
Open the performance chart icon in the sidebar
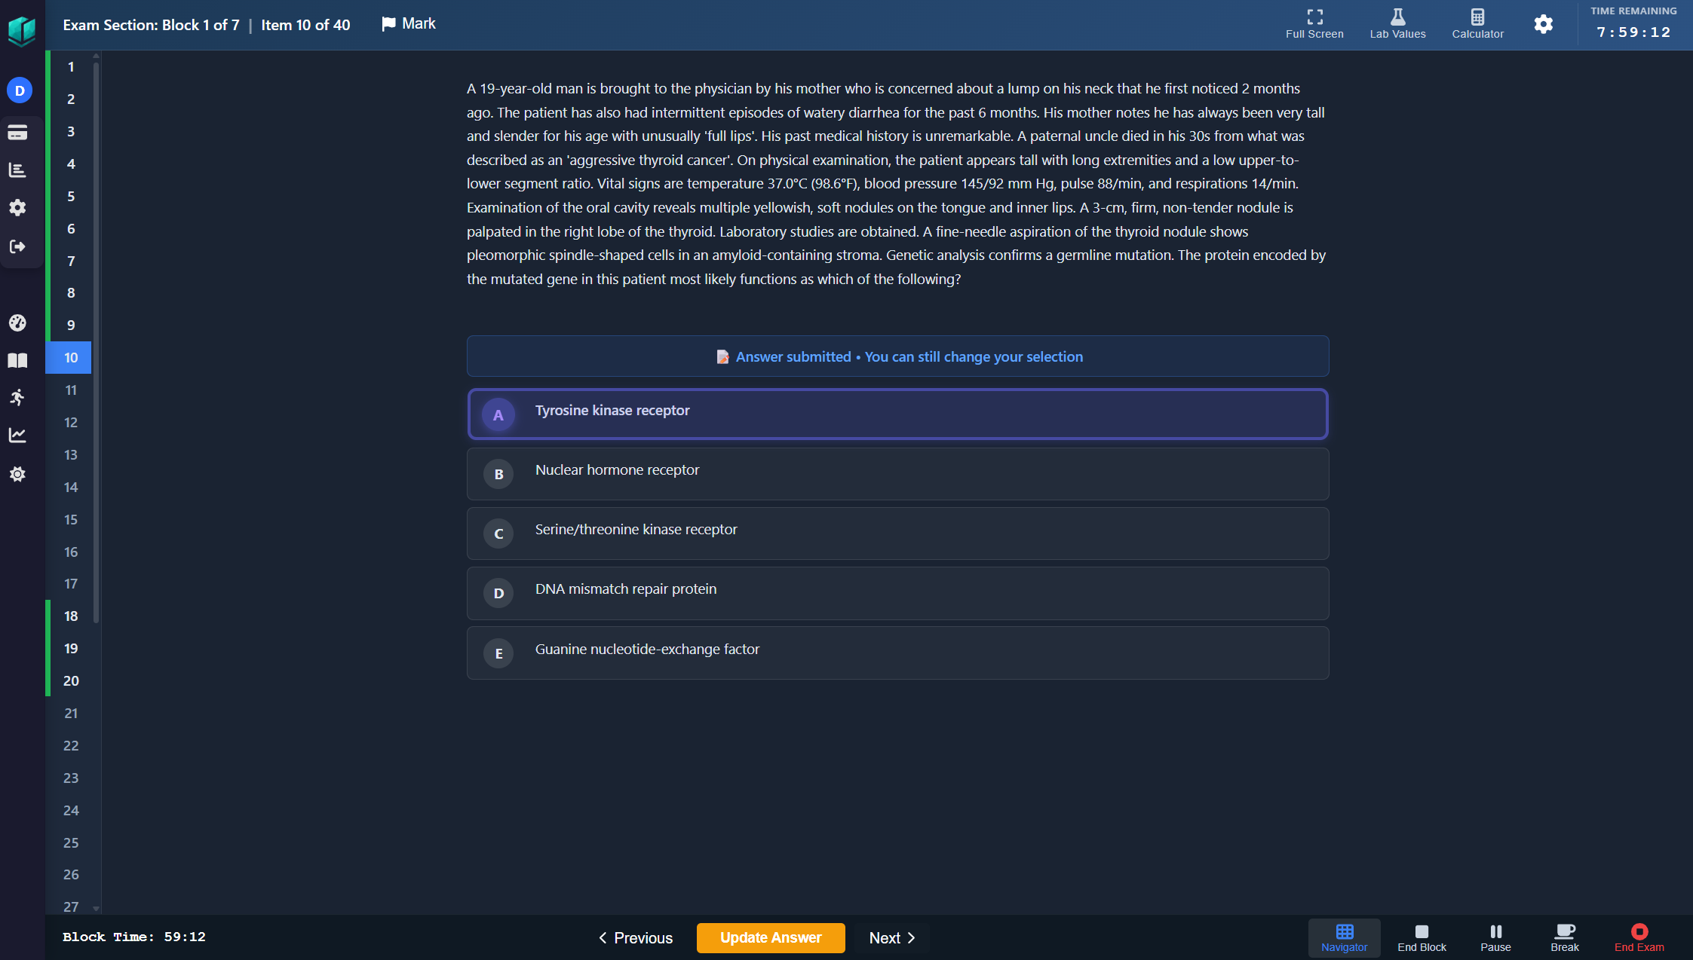[17, 436]
